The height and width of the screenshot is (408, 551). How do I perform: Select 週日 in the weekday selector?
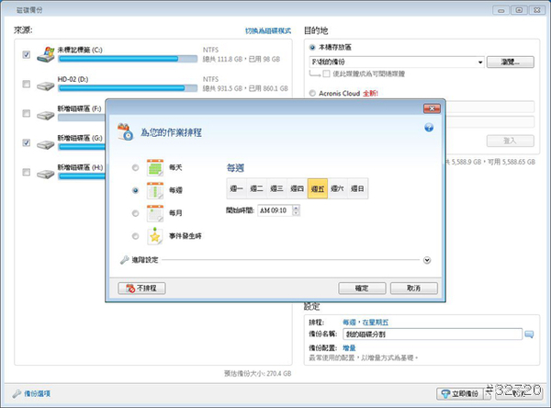[358, 188]
